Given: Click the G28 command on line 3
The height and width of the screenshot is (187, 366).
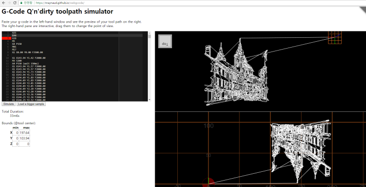Looking at the screenshot, I should [14, 38].
